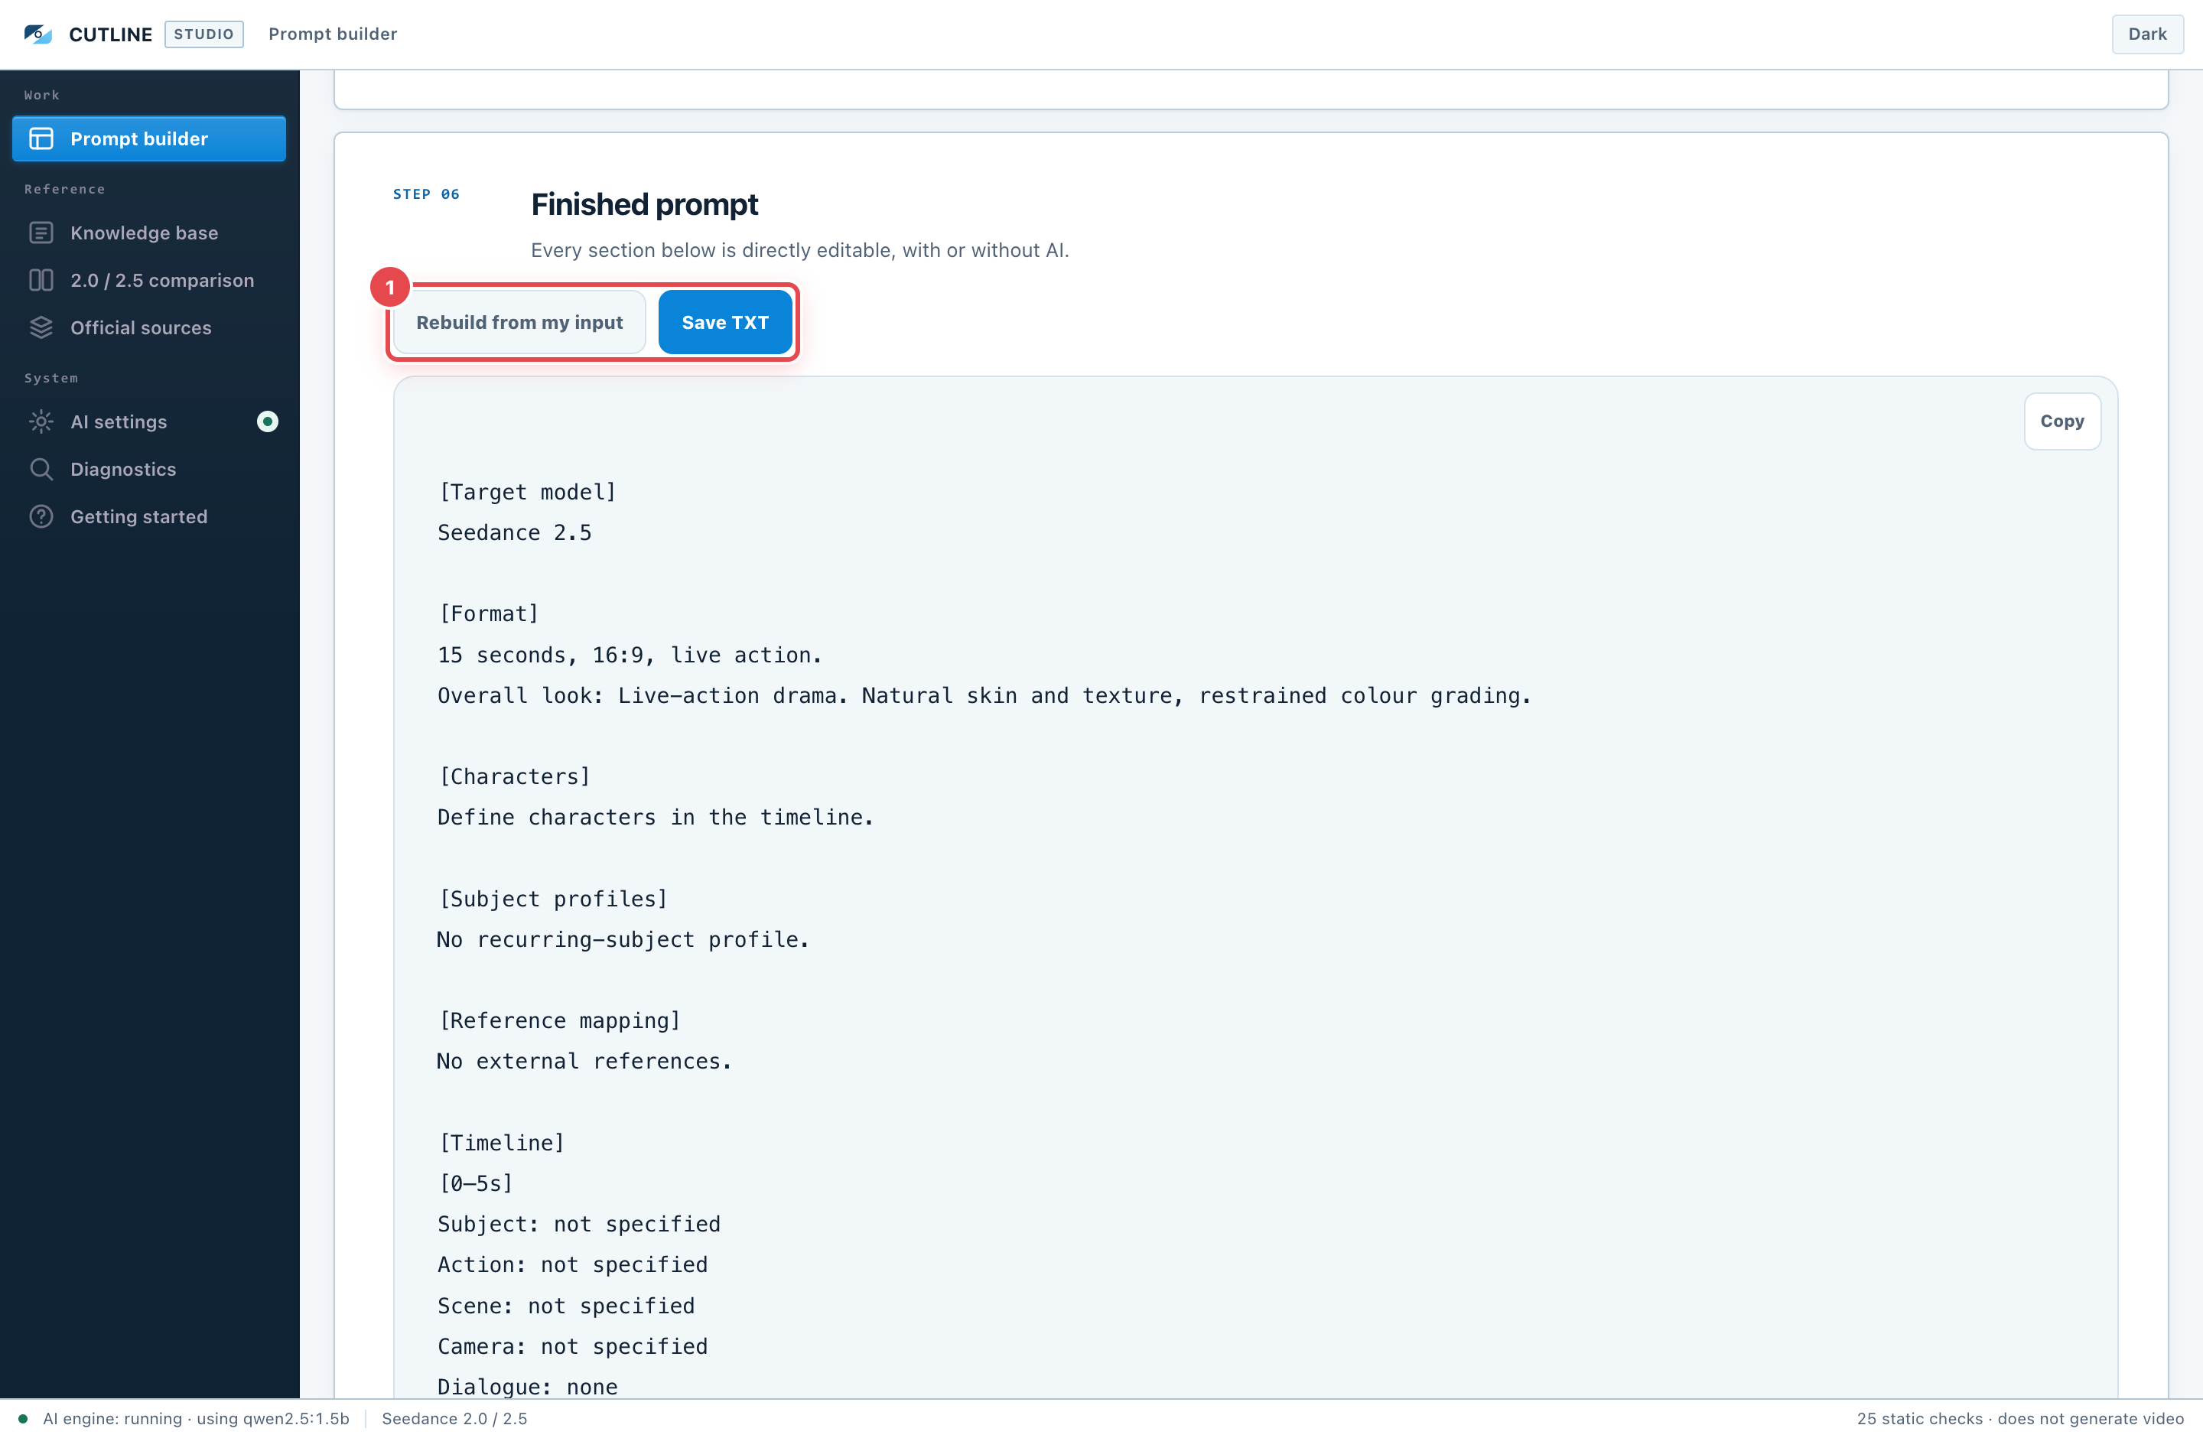The width and height of the screenshot is (2203, 1438).
Task: Click 'Camera: not specified' line
Action: tap(572, 1346)
